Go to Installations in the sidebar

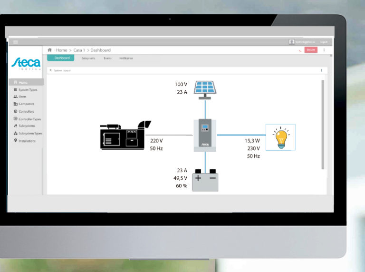(x=27, y=141)
